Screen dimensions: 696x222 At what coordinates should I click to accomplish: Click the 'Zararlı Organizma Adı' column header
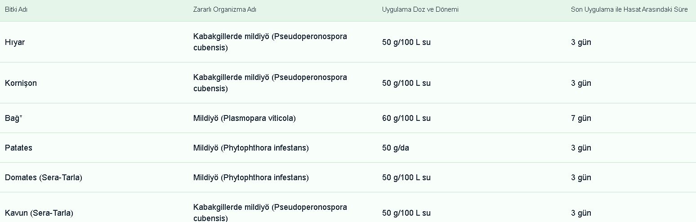225,9
